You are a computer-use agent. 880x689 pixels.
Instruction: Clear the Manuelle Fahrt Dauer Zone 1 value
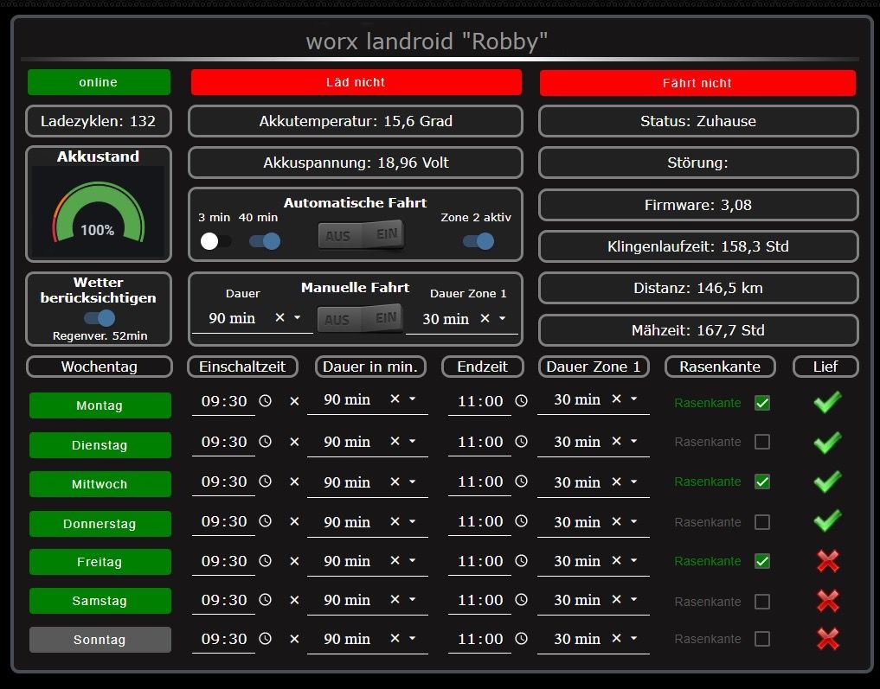tap(485, 318)
